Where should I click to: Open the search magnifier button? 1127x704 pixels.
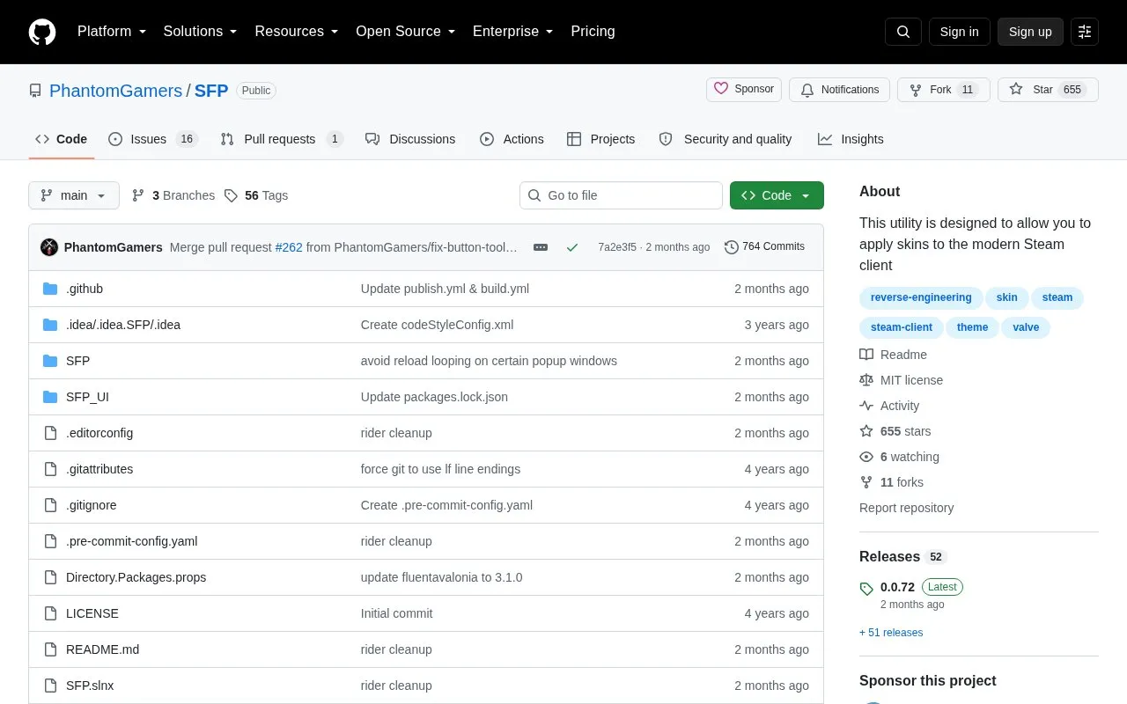point(903,32)
